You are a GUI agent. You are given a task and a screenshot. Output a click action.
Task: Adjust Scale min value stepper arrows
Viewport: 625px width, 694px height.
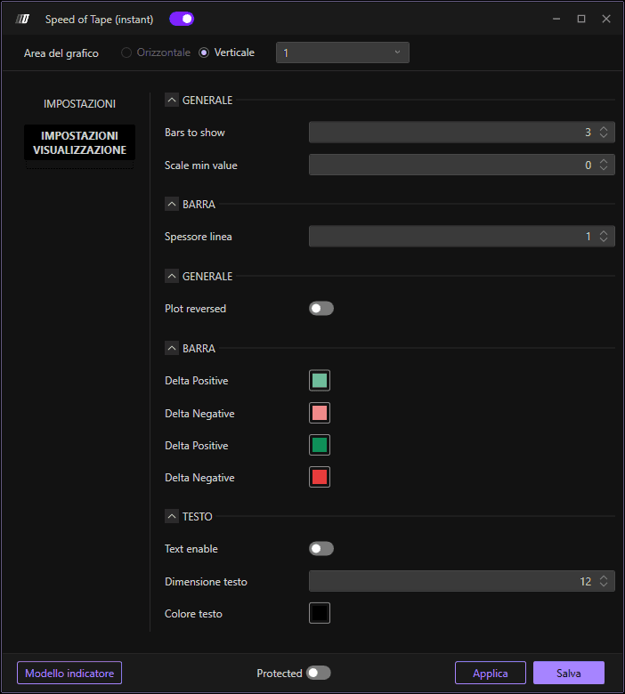[604, 165]
